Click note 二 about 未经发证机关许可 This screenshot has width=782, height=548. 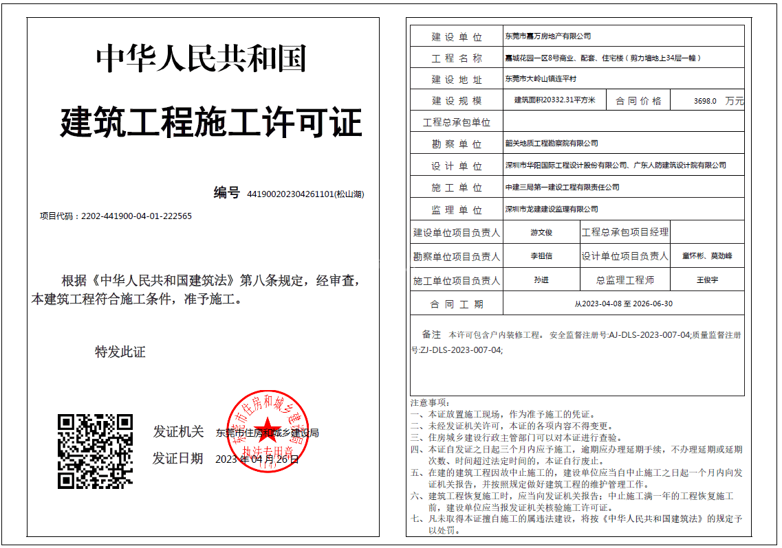(511, 426)
